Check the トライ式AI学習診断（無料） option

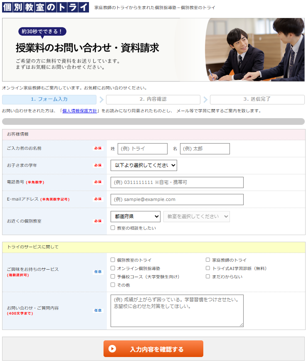tap(208, 268)
